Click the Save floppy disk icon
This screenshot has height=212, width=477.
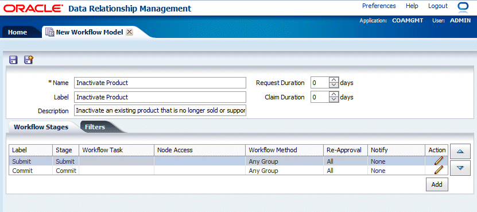click(13, 60)
